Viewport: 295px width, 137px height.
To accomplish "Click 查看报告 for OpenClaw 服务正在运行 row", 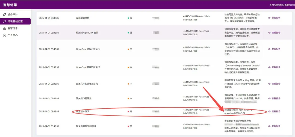I will [274, 67].
